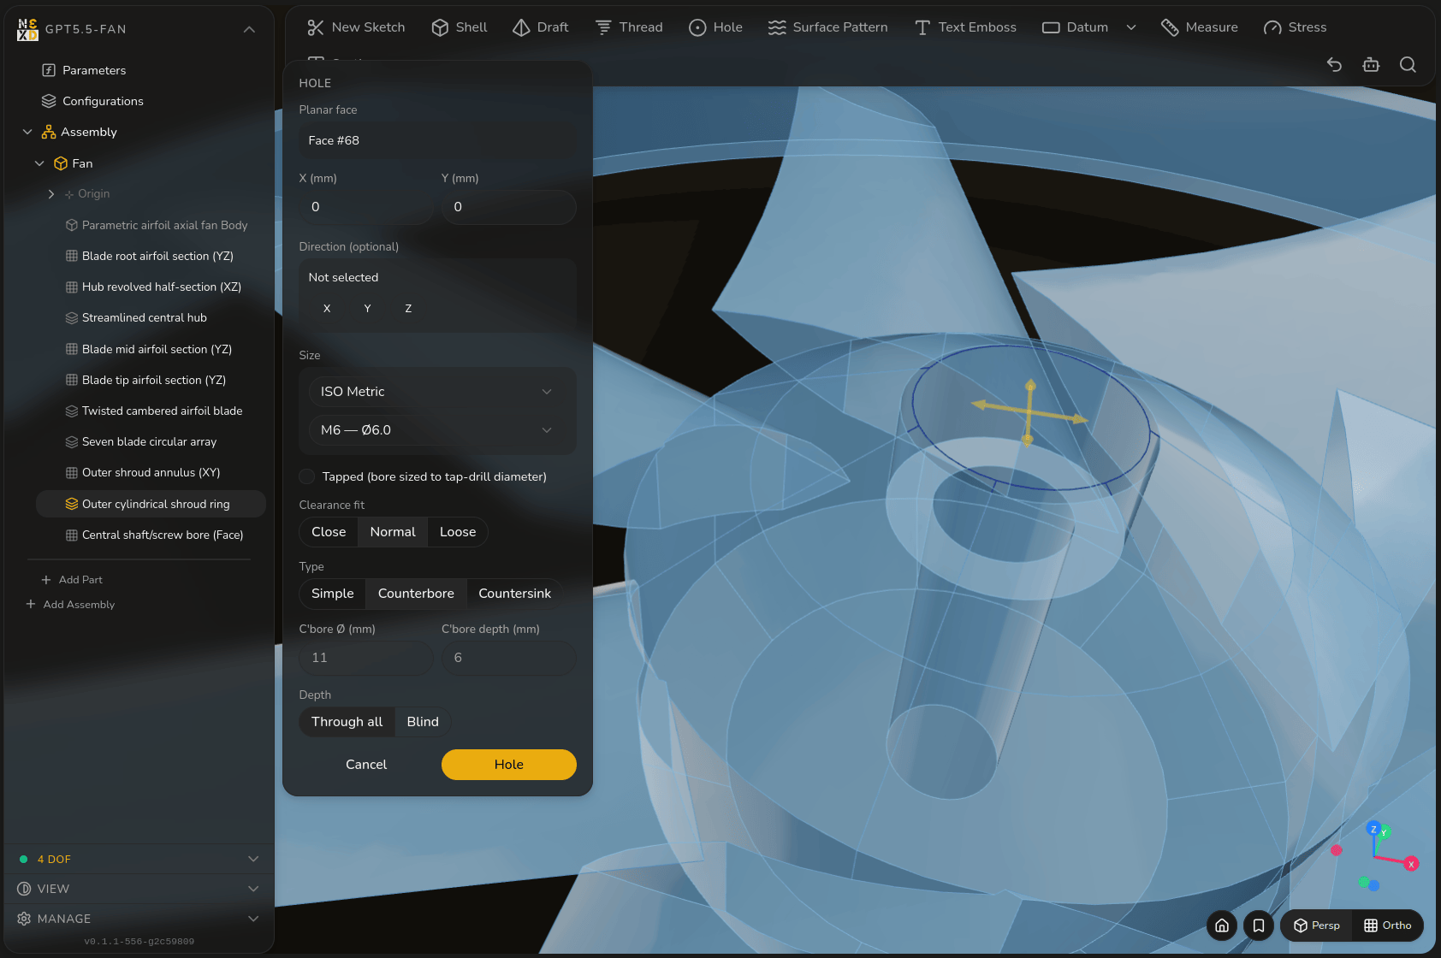Click the Z axis on orientation gizmo
1441x958 pixels.
(1373, 829)
